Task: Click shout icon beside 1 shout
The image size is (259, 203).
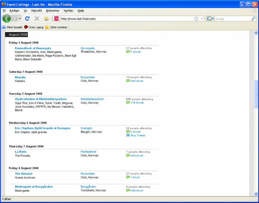Action: [x=128, y=177]
